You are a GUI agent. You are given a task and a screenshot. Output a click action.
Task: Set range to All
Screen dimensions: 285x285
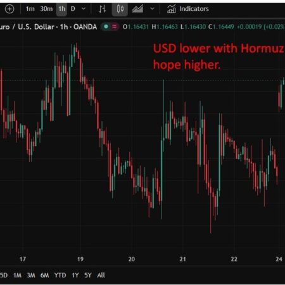pyautogui.click(x=101, y=275)
